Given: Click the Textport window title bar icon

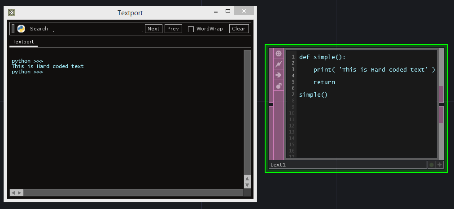Looking at the screenshot, I should pos(12,13).
